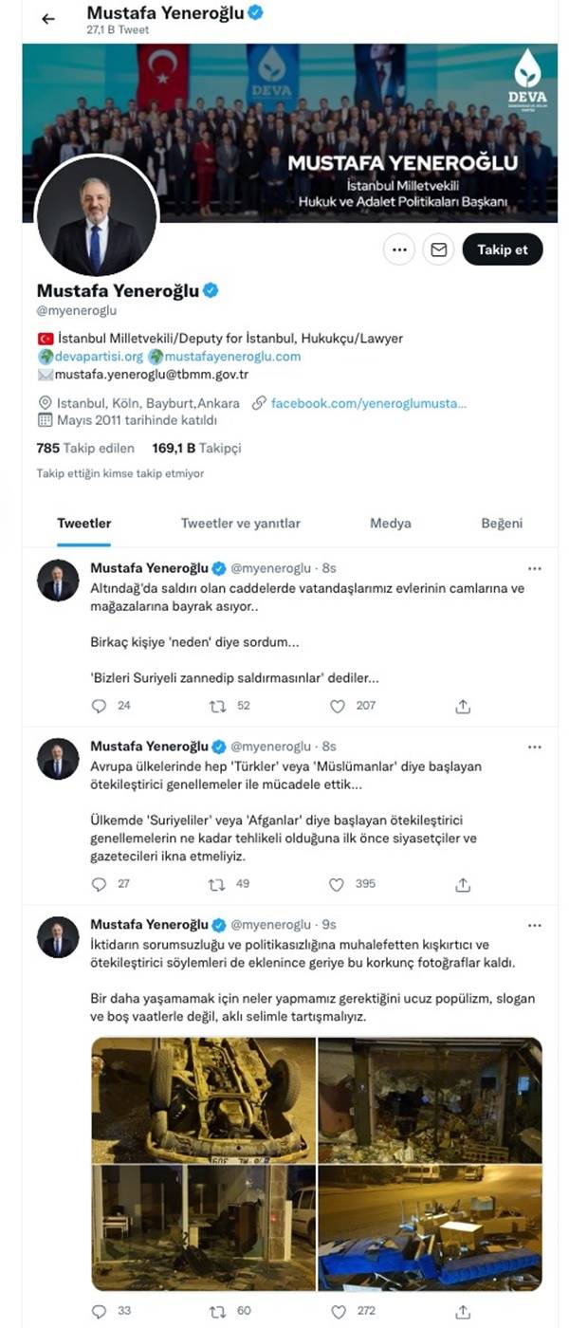Share the photo tweet using upload icon
The width and height of the screenshot is (569, 1328).
463,1312
